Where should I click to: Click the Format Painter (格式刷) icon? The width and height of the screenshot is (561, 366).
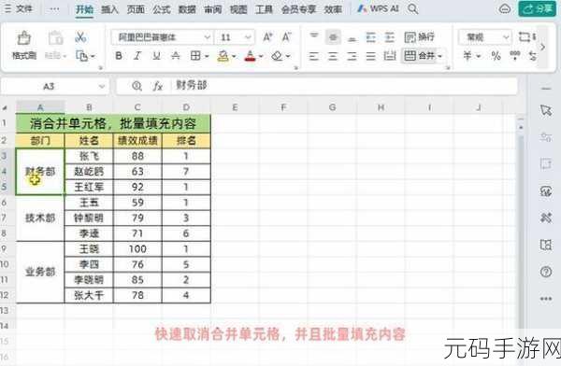[24, 38]
